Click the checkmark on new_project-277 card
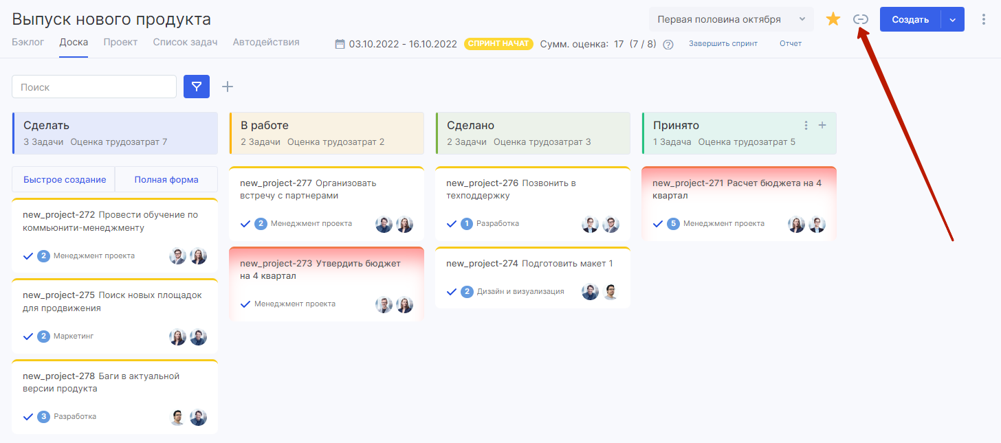Screen dimensions: 1001x443 click(245, 224)
